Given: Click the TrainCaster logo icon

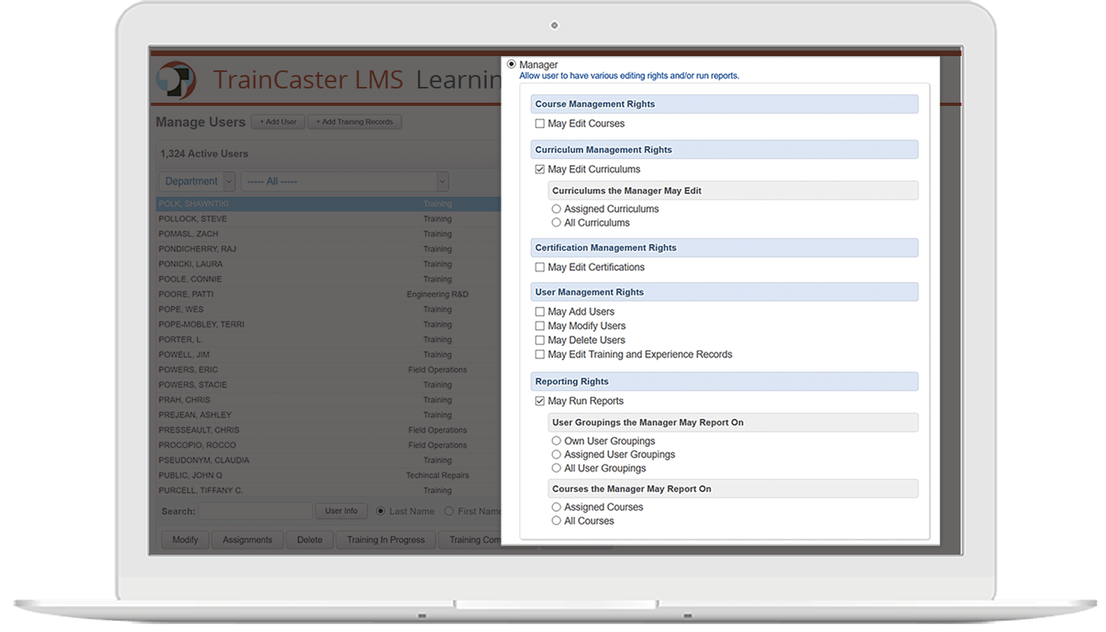Looking at the screenshot, I should coord(176,80).
